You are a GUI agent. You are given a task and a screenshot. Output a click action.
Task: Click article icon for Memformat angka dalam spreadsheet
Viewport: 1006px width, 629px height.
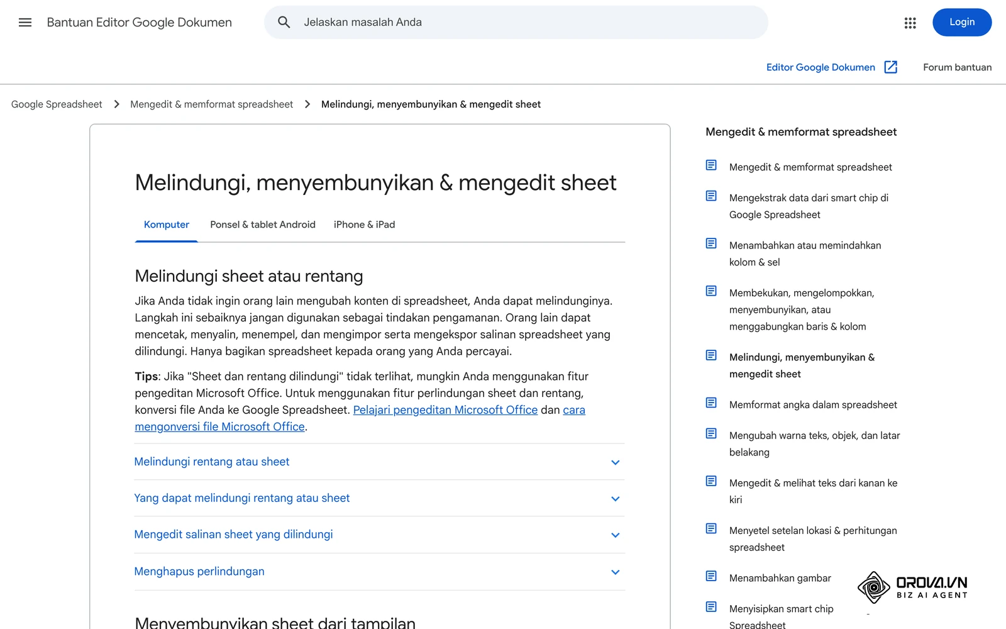click(x=711, y=403)
